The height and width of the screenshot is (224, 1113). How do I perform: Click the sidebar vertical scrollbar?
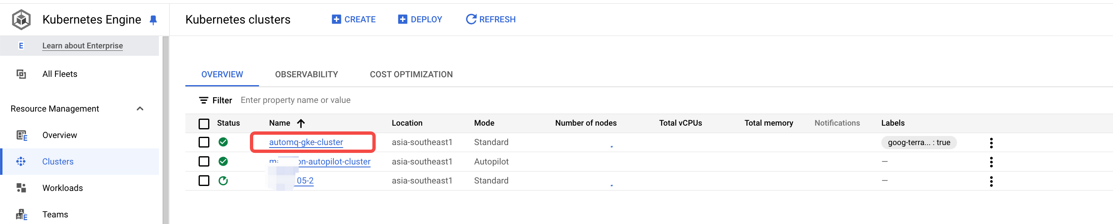166,129
